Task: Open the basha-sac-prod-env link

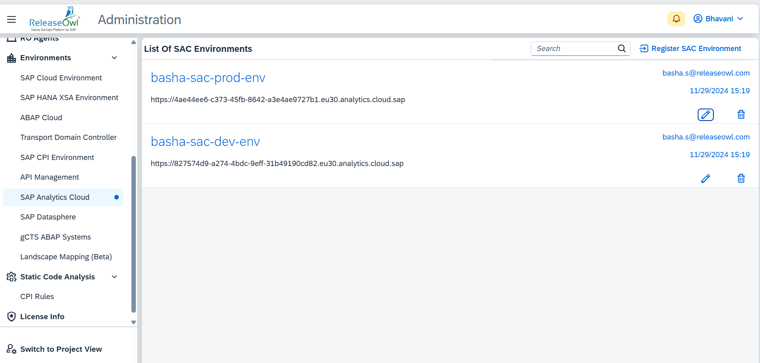Action: click(x=208, y=78)
